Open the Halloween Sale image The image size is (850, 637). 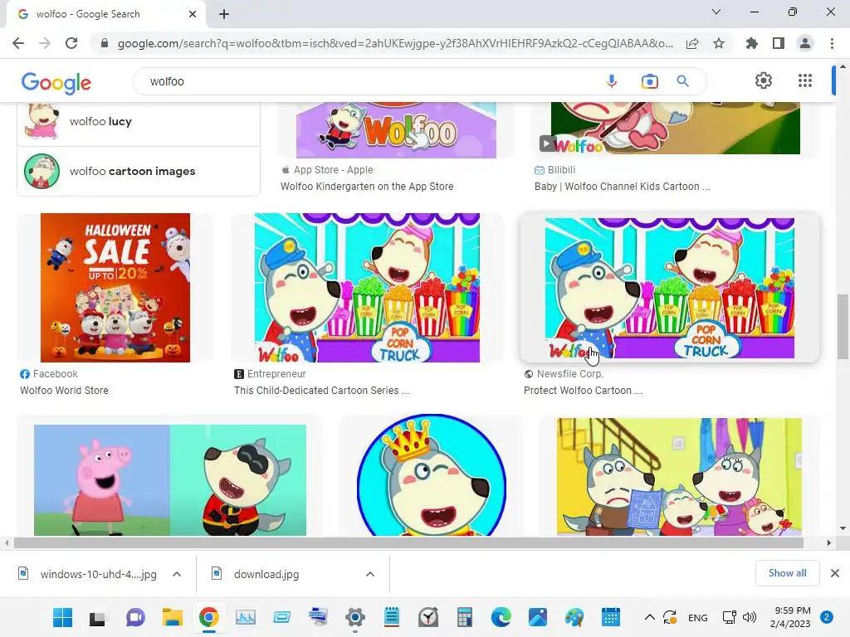pyautogui.click(x=115, y=288)
